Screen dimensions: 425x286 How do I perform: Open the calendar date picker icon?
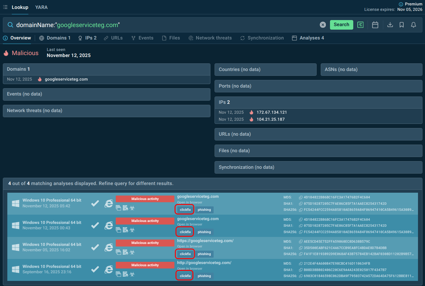(375, 25)
